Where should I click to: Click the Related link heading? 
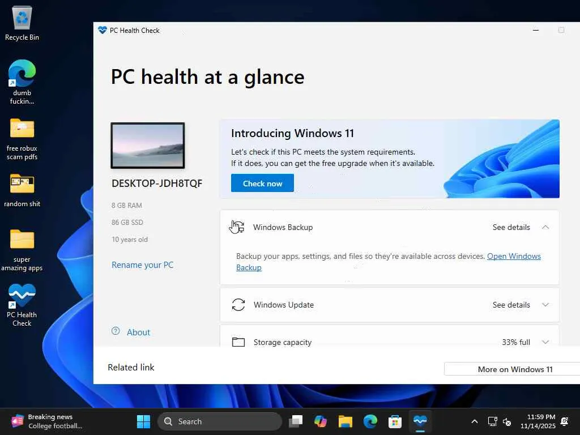131,367
